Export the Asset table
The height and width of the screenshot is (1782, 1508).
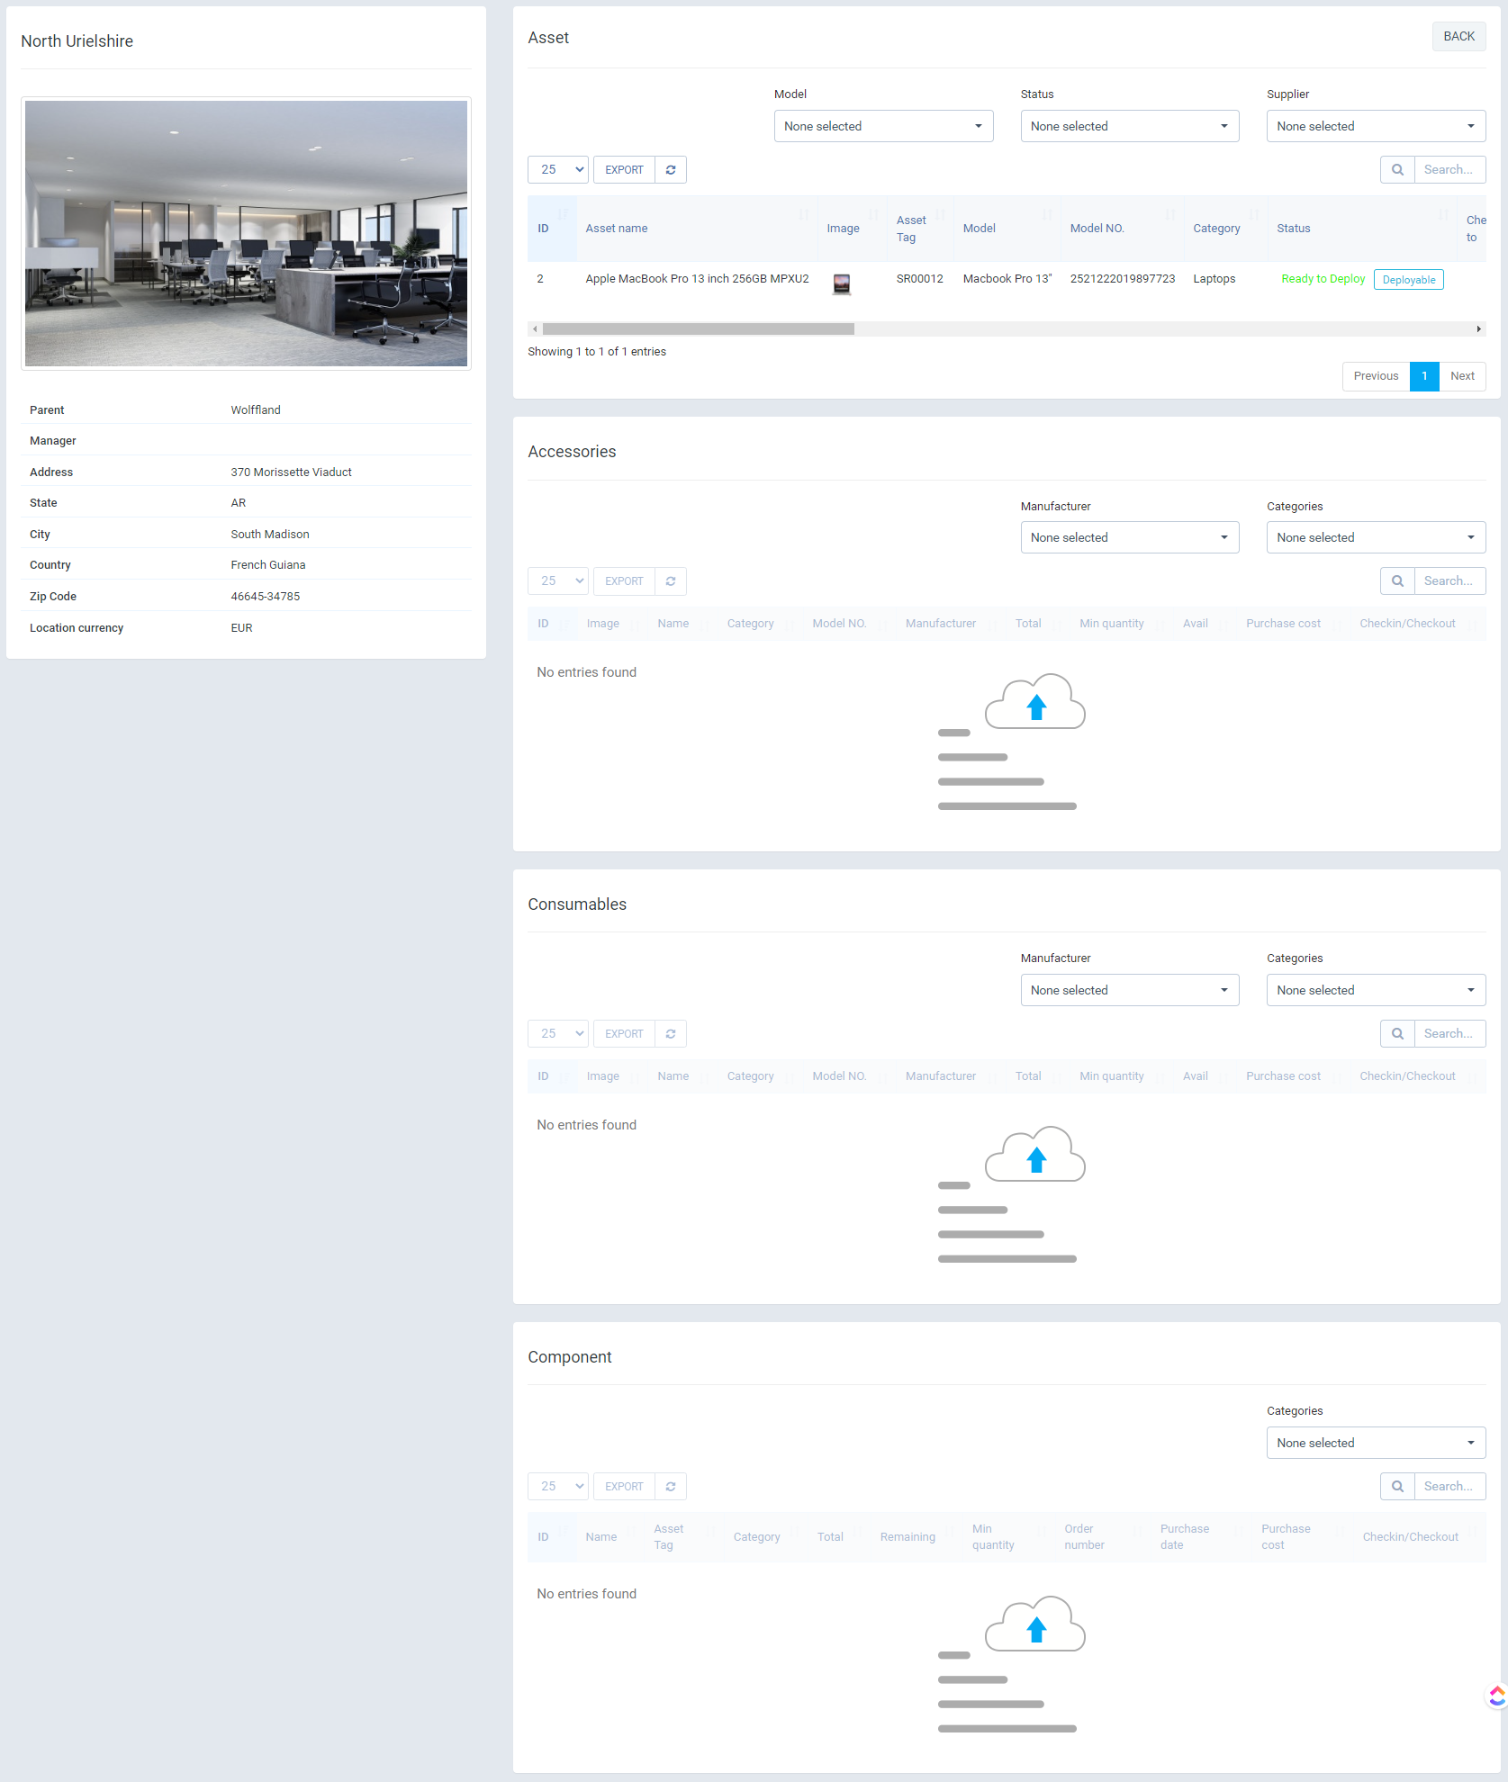click(624, 169)
